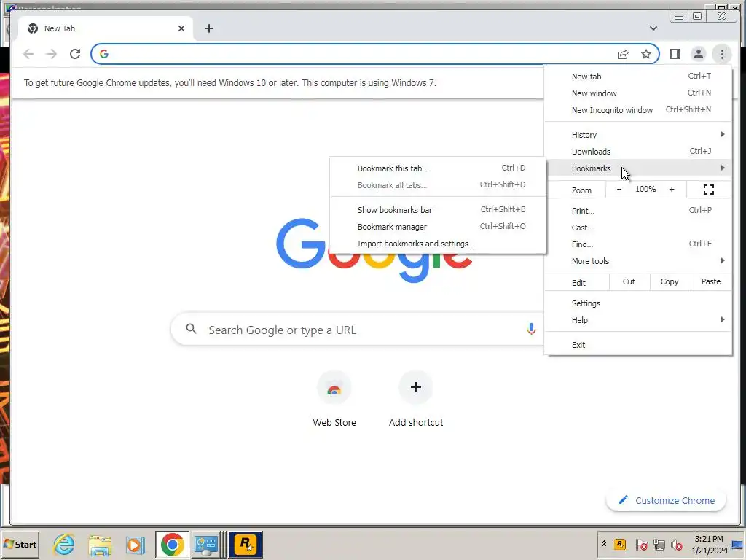Click the Rockstar icon in system tray
This screenshot has height=560, width=746.
point(620,544)
